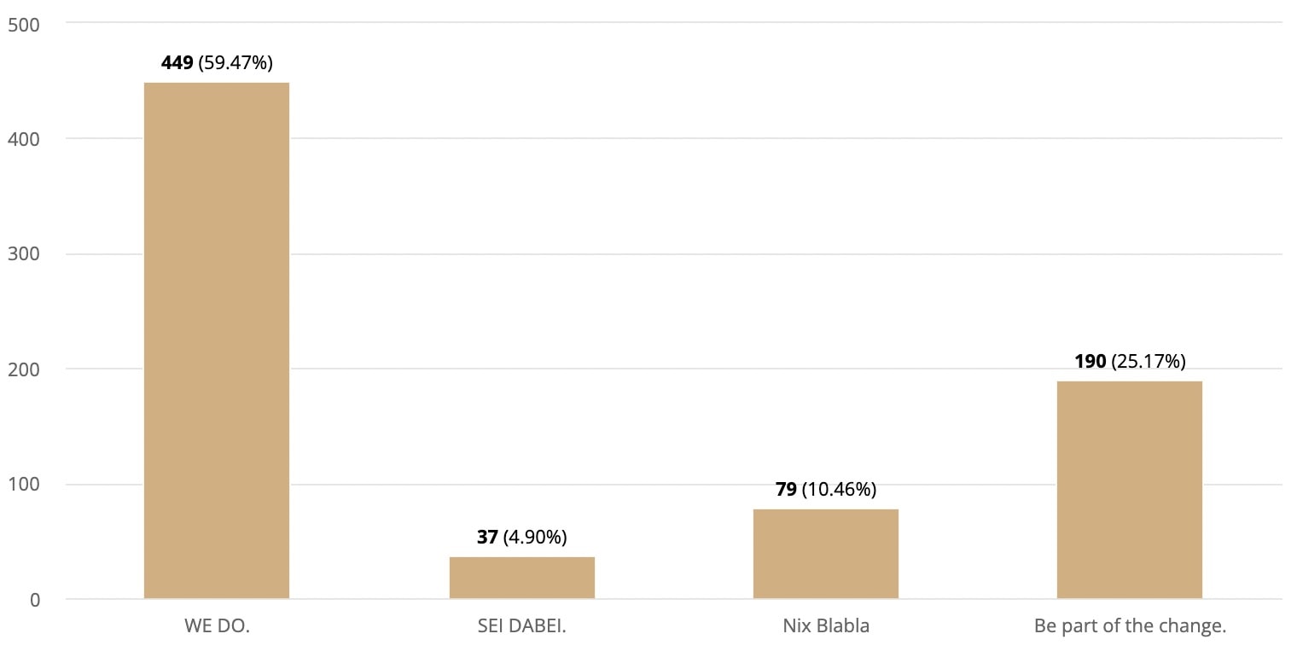Select the SEI DABEI. bar
This screenshot has height=657, width=1297.
tap(521, 578)
